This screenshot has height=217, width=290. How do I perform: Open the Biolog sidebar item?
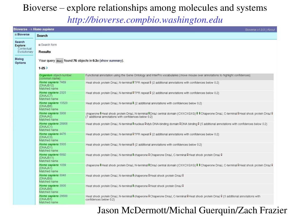click(19, 59)
